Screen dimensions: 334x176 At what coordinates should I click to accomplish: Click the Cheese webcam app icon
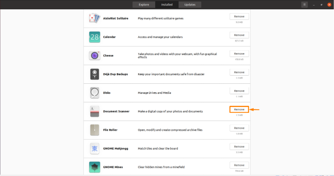tap(95, 56)
